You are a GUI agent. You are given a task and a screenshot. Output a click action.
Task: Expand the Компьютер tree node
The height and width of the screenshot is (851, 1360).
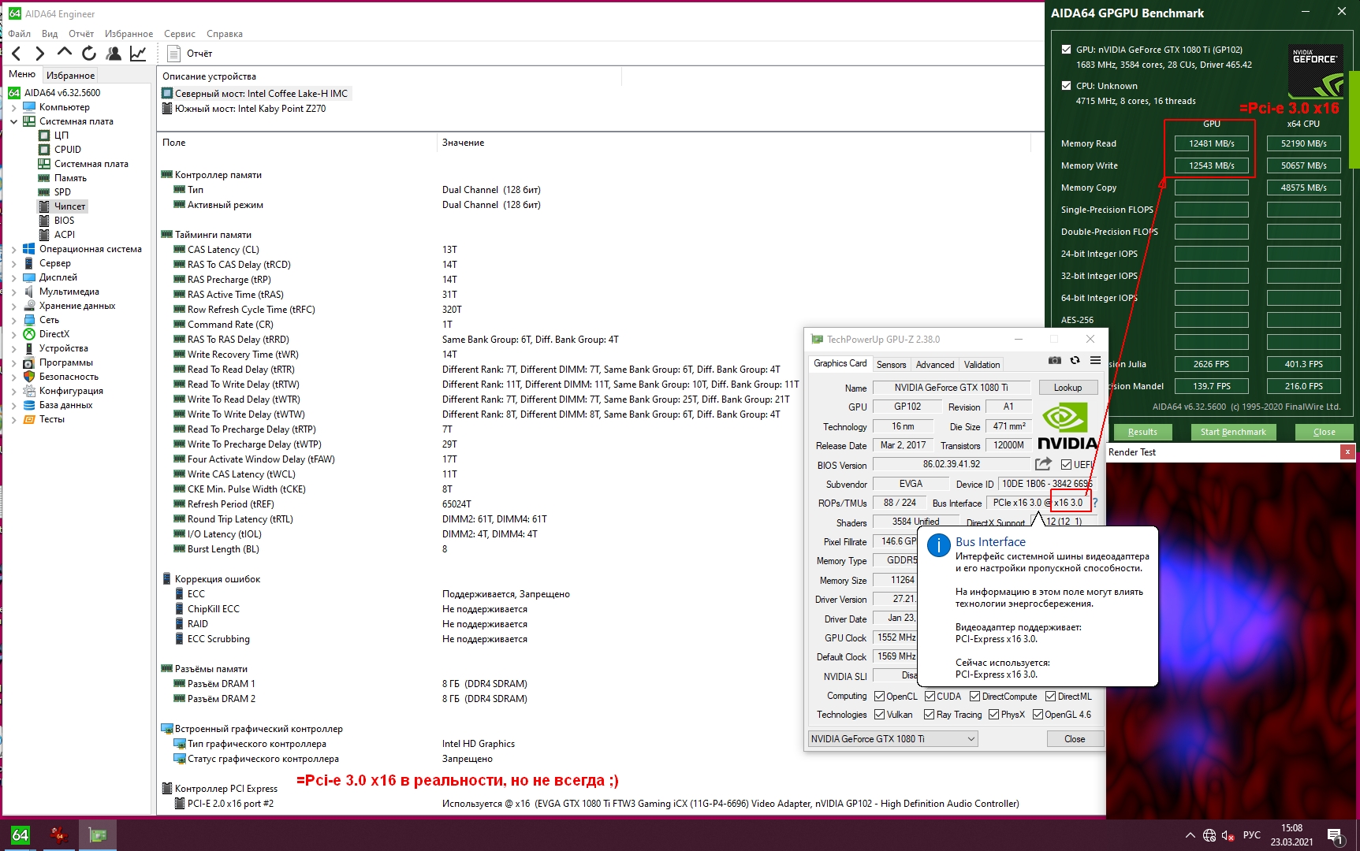13,107
